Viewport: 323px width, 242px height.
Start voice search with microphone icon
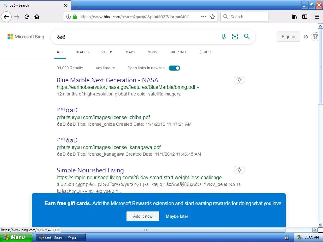224,37
